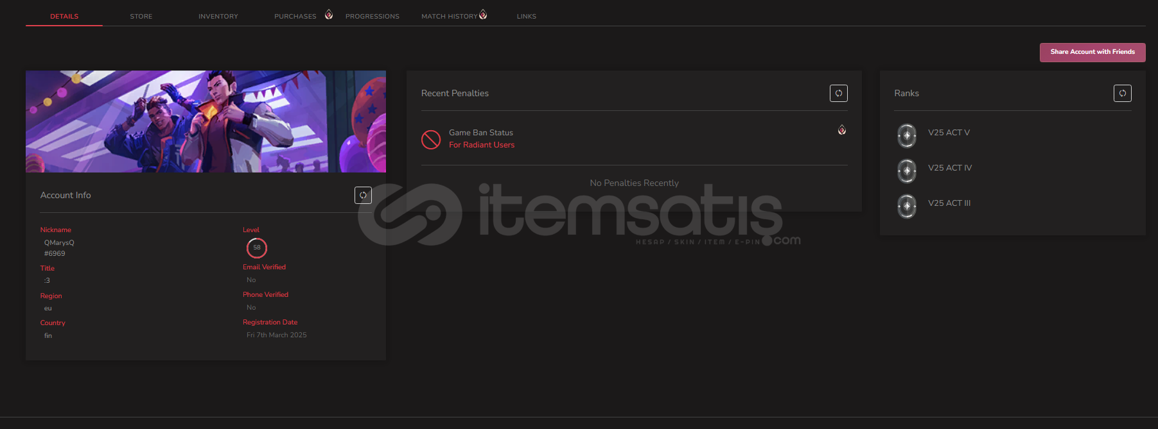Click the Email Verified label
Viewport: 1158px width, 429px height.
[265, 267]
